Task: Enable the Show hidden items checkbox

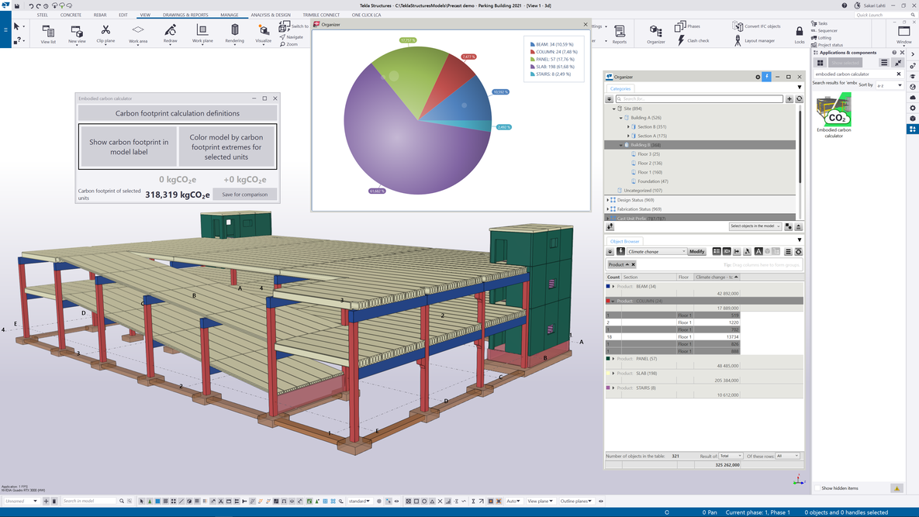Action: click(x=817, y=488)
